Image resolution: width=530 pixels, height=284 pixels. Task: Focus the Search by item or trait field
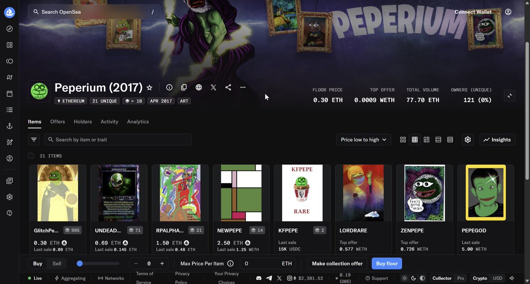click(117, 140)
